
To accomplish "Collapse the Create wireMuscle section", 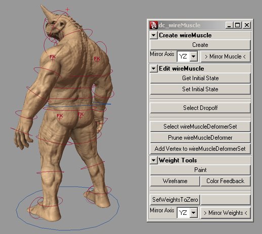I will [153, 35].
